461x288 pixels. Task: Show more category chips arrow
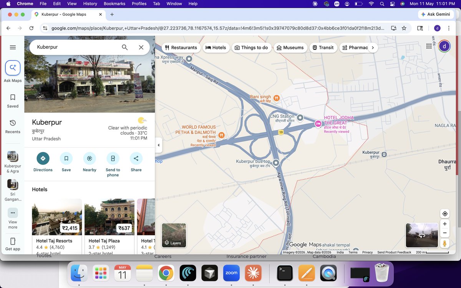(x=373, y=48)
